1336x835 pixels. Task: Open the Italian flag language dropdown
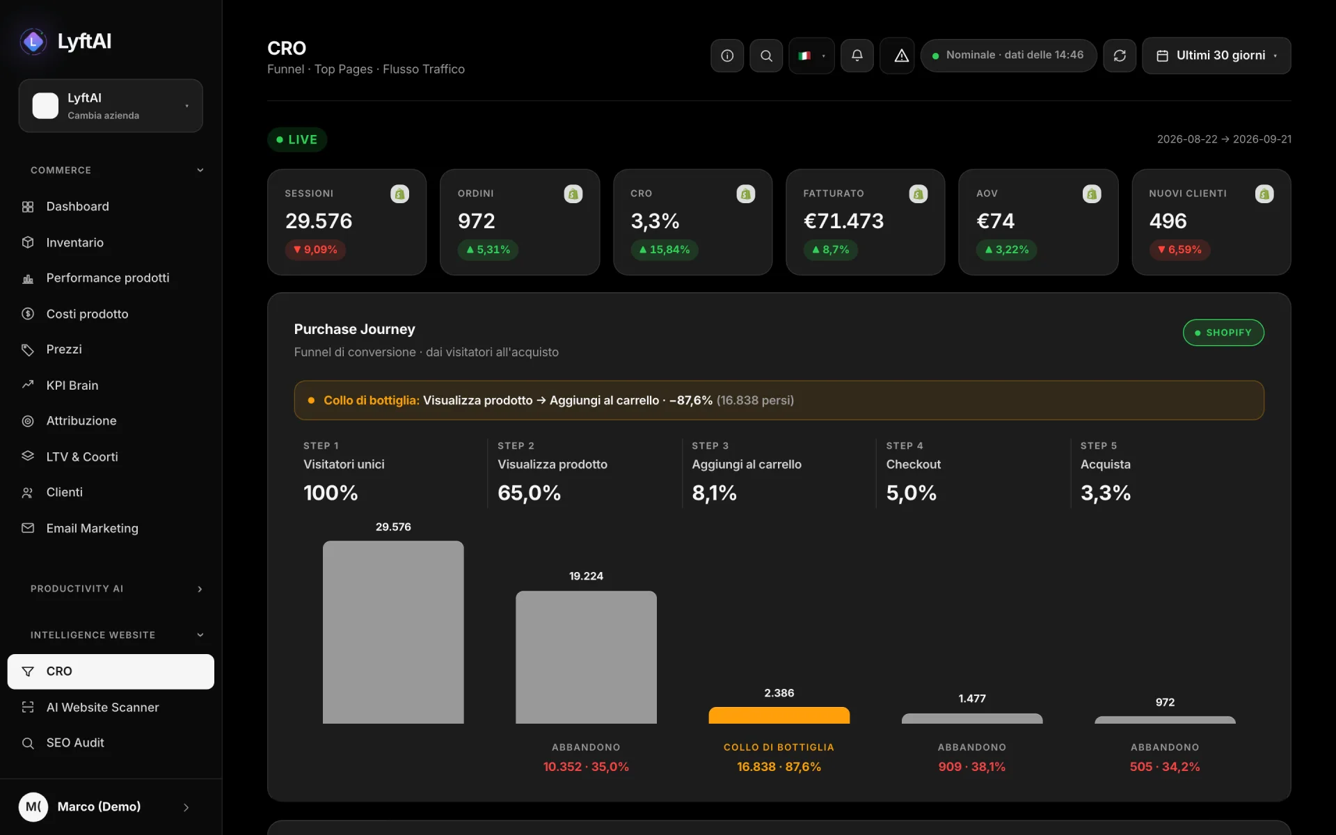[811, 56]
